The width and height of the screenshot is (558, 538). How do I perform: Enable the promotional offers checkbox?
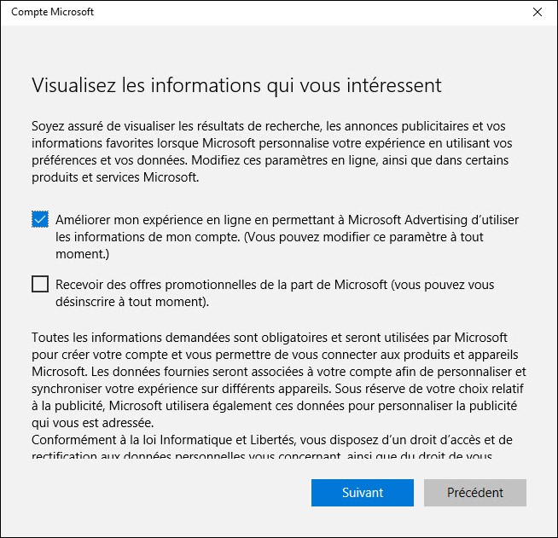pyautogui.click(x=40, y=285)
